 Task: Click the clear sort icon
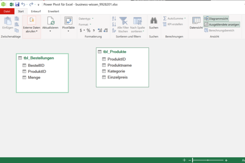(114, 30)
